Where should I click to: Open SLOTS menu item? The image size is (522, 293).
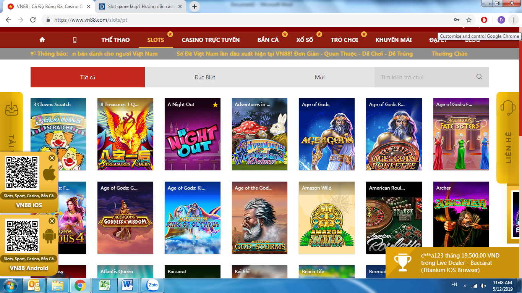[x=156, y=40]
